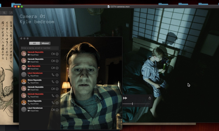This screenshot has height=131, width=219.
Task: Start video call with Lieut Henderson in bottom row
Action: (x=53, y=110)
